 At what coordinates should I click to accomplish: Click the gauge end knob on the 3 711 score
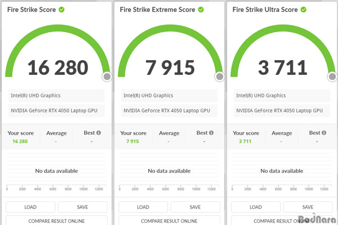coord(332,76)
